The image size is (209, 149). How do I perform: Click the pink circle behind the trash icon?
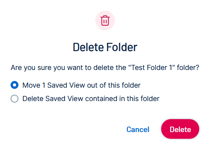tap(105, 20)
